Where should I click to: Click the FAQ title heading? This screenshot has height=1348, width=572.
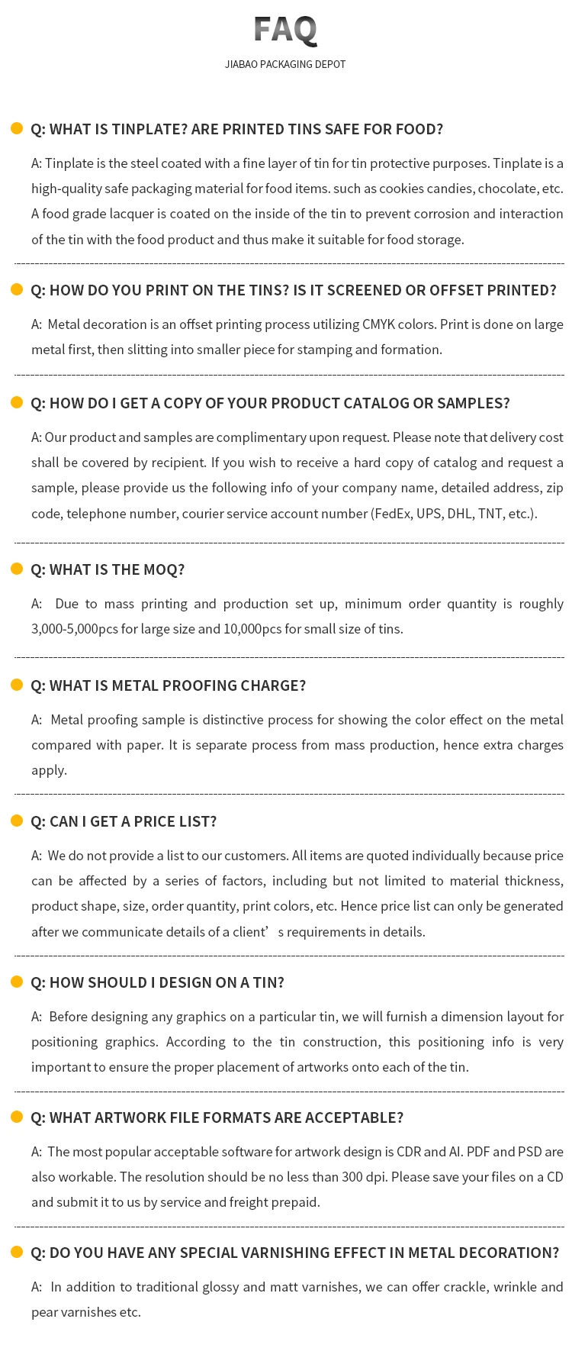point(285,30)
